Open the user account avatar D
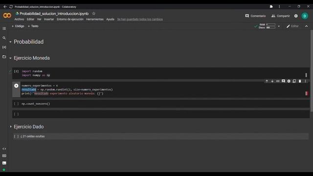This screenshot has width=313, height=176. [x=305, y=16]
